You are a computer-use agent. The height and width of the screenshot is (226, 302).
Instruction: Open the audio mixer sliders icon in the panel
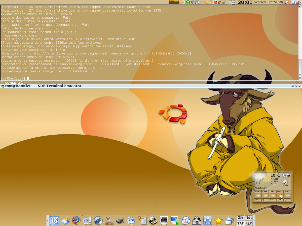tap(208, 220)
